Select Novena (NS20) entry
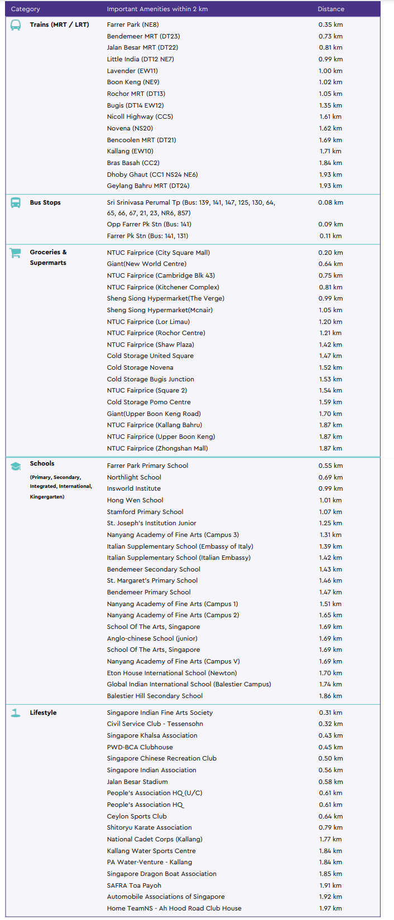The width and height of the screenshot is (394, 920). pyautogui.click(x=130, y=128)
